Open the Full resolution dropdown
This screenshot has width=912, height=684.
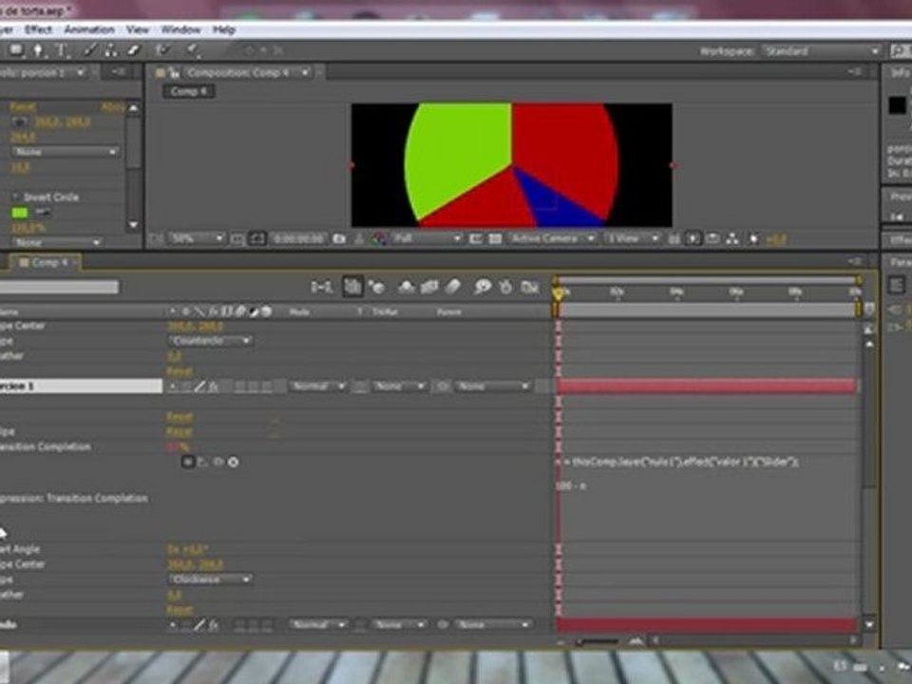coord(427,238)
